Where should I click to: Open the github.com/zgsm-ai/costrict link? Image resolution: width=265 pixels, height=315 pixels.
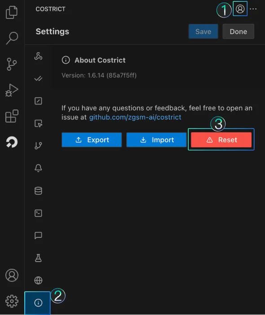[x=135, y=117]
